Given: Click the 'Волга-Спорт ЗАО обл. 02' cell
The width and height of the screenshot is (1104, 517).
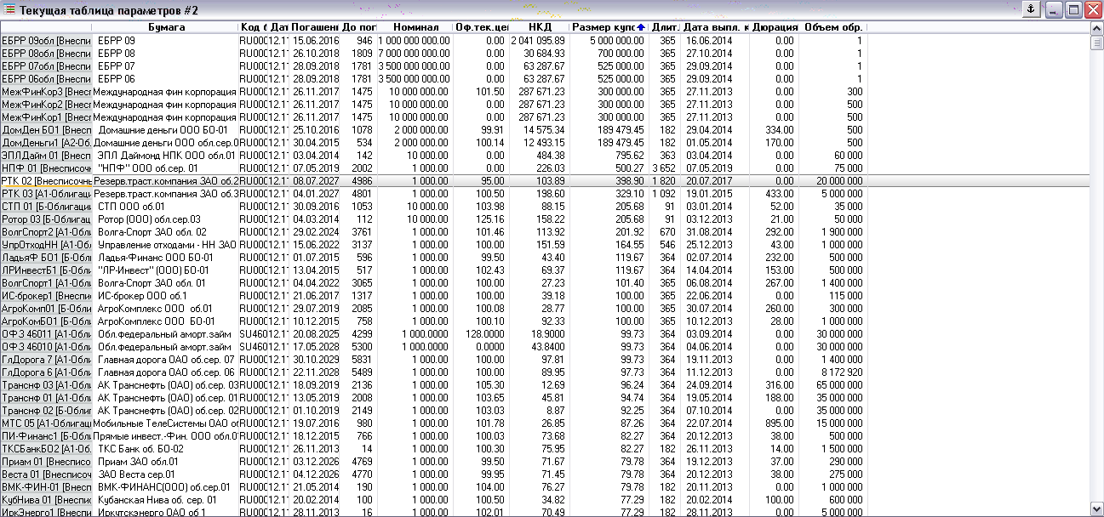Looking at the screenshot, I should pos(153,232).
